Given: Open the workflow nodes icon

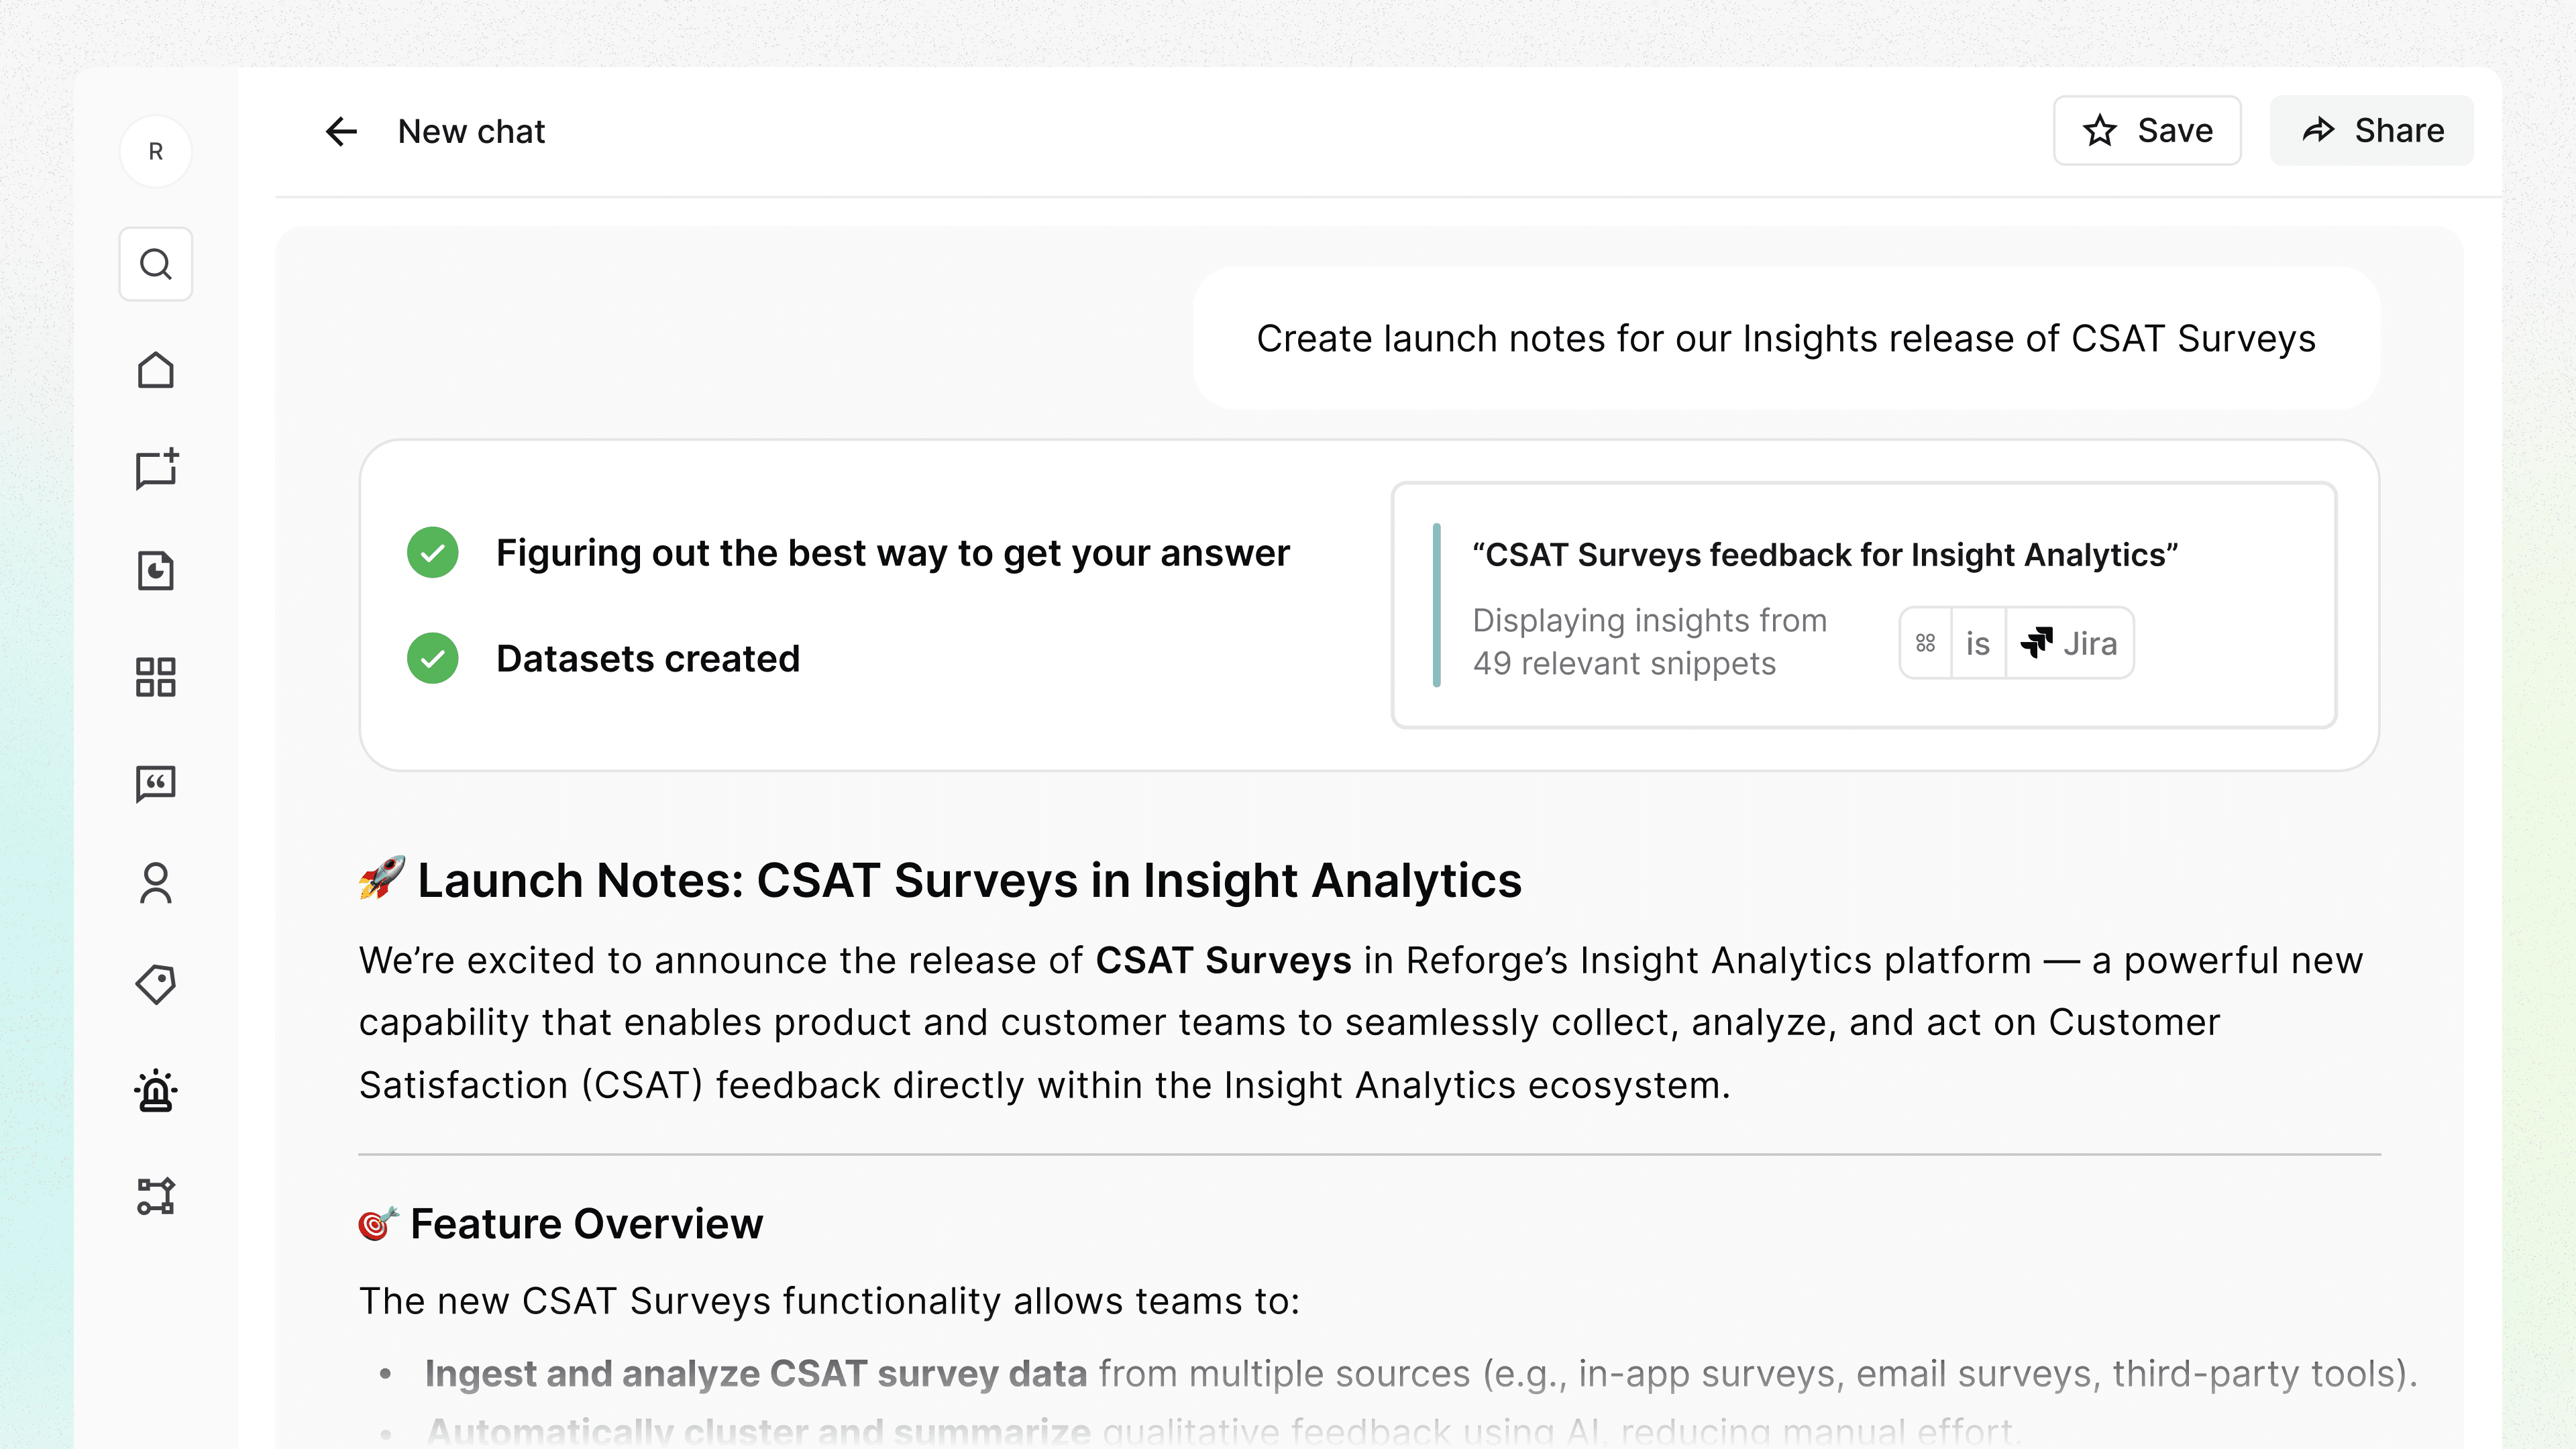Looking at the screenshot, I should (155, 1196).
